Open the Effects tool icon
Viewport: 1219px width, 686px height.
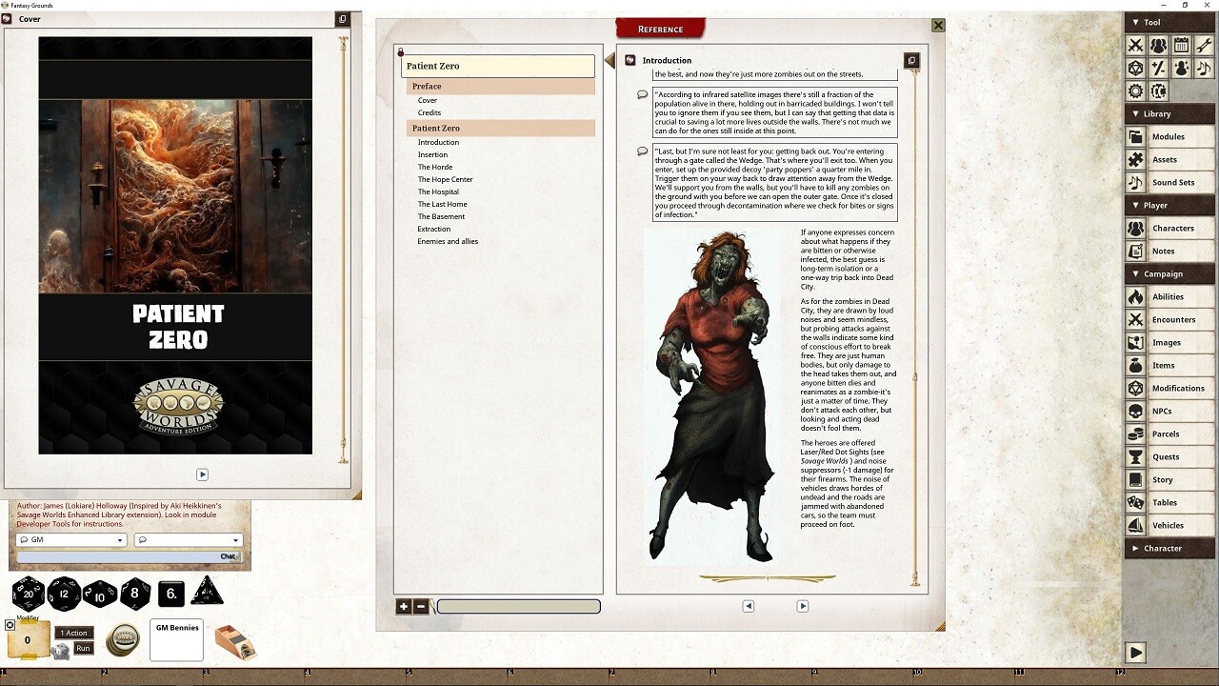pyautogui.click(x=1181, y=68)
